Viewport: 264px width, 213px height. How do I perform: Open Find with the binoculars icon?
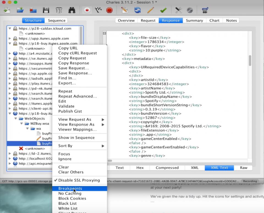72,10
